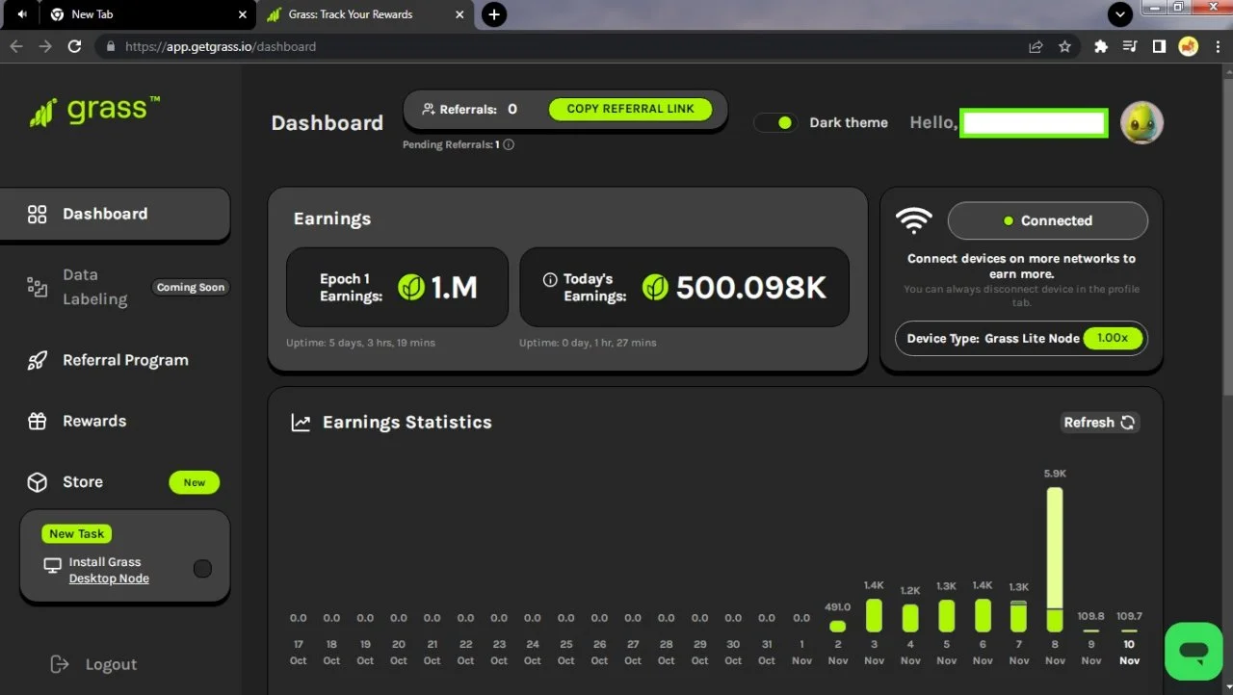
Task: Click the 1.00x multiplier badge
Action: tap(1113, 339)
